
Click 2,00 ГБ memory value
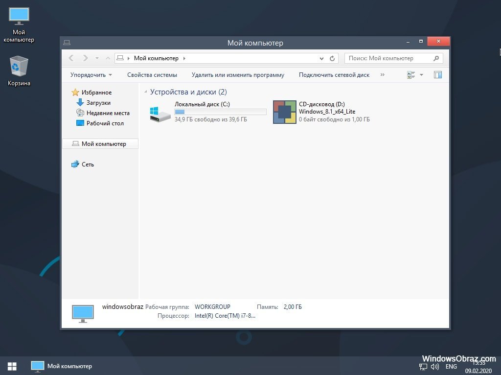[293, 307]
